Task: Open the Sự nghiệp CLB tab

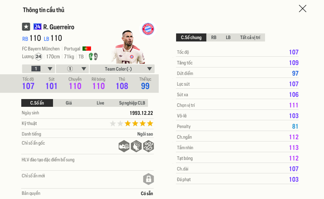Action: pos(132,103)
